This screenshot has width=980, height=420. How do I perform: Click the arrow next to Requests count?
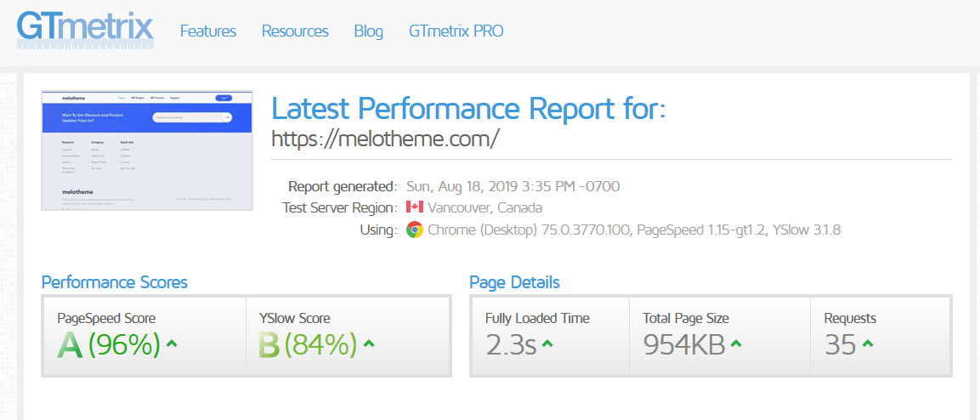click(867, 344)
